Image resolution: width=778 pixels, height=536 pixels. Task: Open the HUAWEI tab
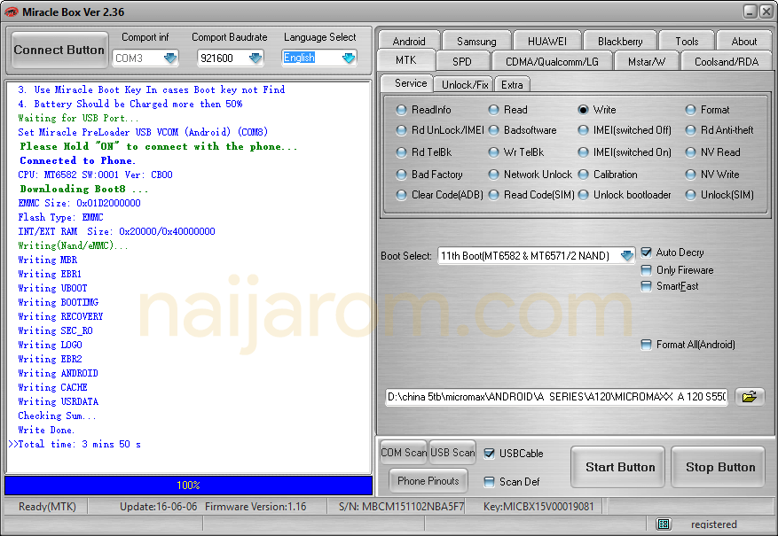[x=546, y=41]
